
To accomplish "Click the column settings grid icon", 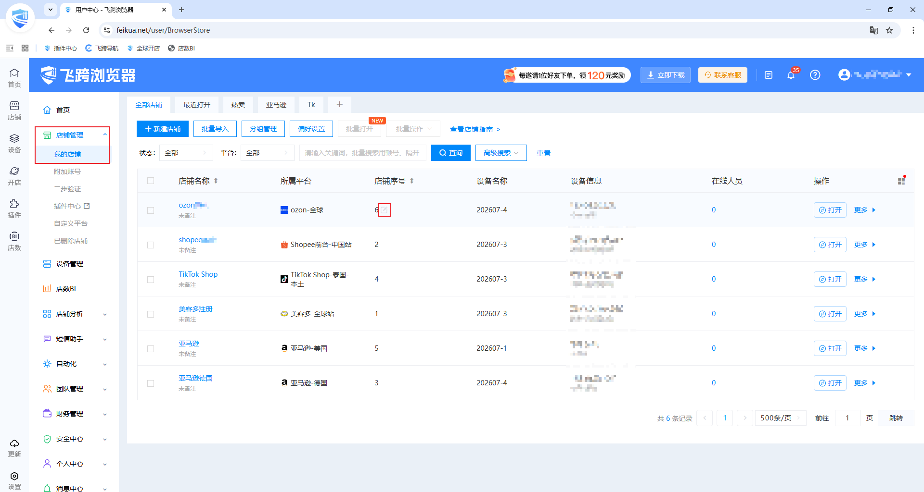I will 901,181.
